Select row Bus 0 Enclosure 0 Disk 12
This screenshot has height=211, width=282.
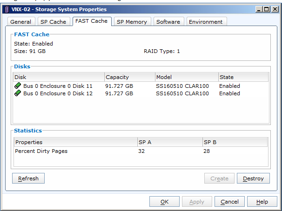(141, 93)
